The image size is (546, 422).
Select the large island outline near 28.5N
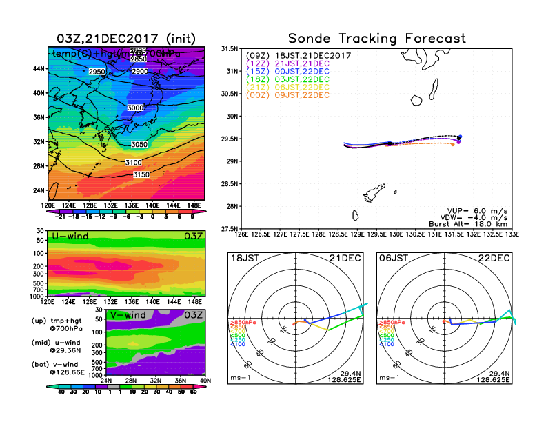coord(373,190)
